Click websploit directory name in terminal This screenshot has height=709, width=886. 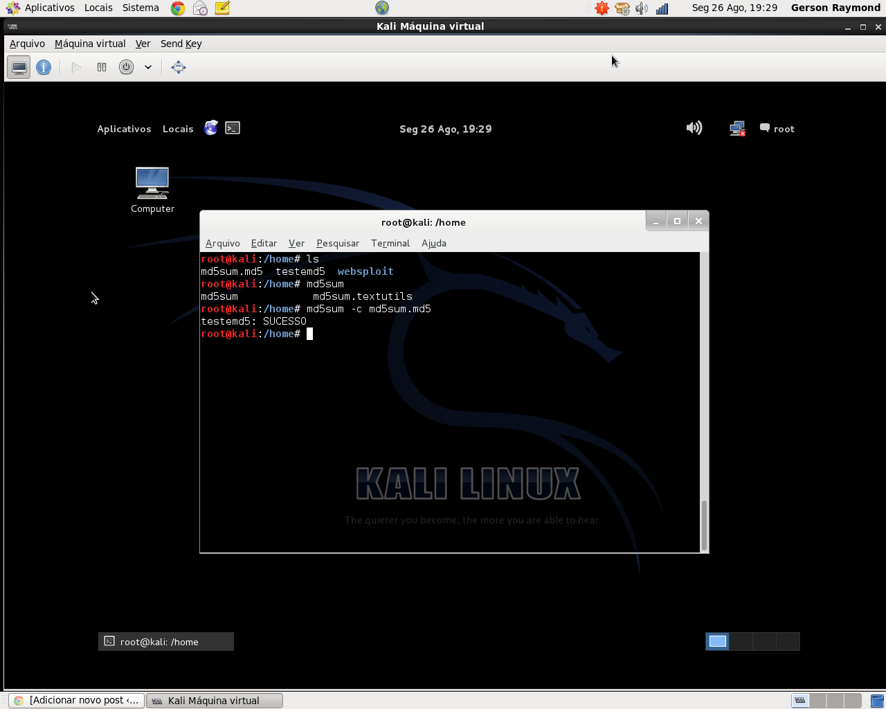(365, 271)
